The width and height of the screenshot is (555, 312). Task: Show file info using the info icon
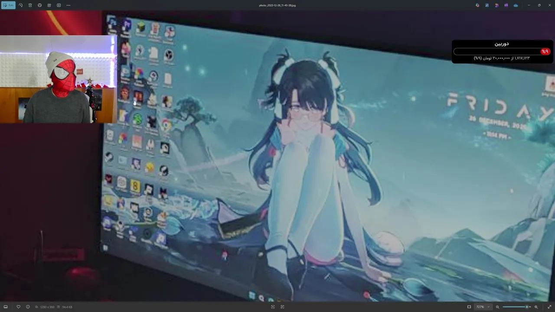(x=28, y=307)
